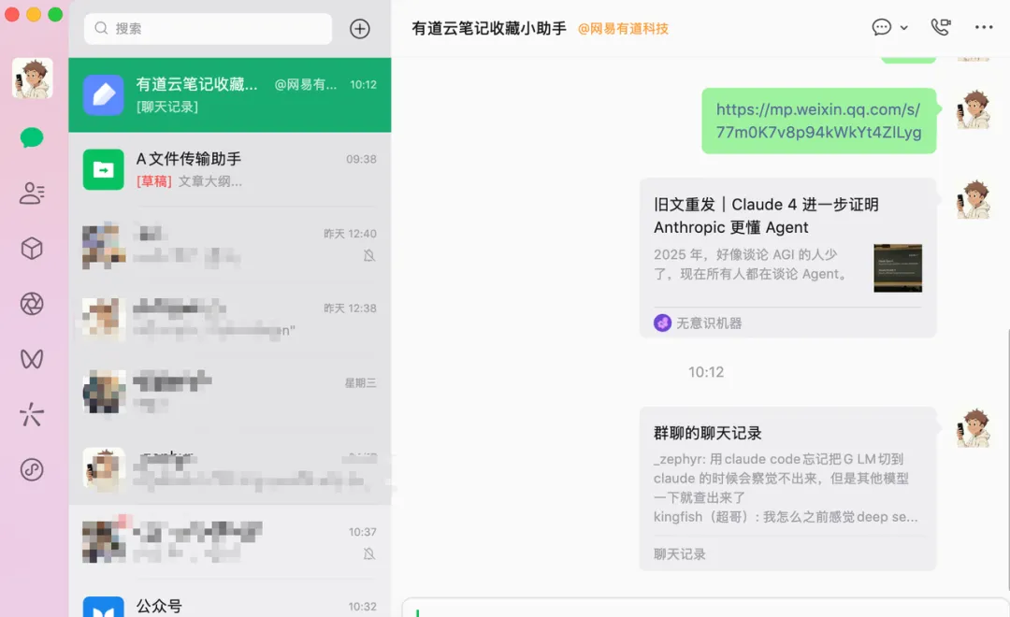Click the 搜索 search input field

pyautogui.click(x=206, y=29)
